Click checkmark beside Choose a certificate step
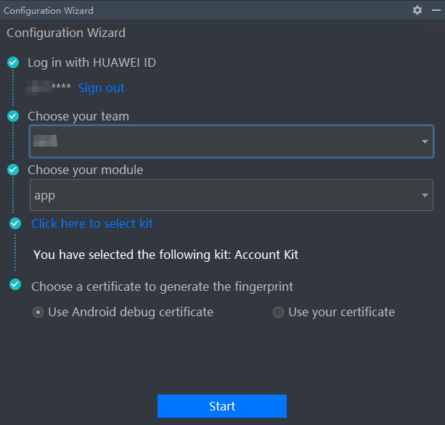The width and height of the screenshot is (445, 425). pyautogui.click(x=16, y=285)
